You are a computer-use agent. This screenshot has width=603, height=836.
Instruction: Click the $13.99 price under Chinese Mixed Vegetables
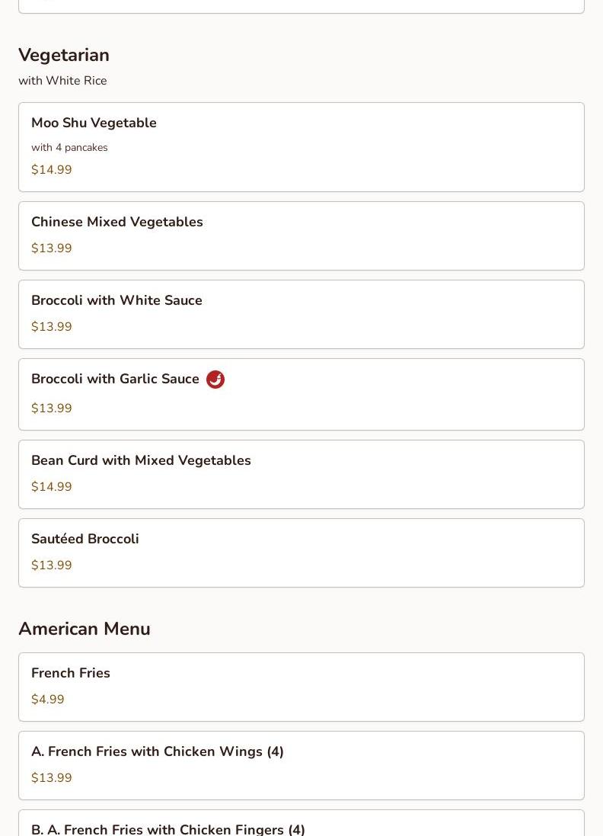click(x=52, y=248)
